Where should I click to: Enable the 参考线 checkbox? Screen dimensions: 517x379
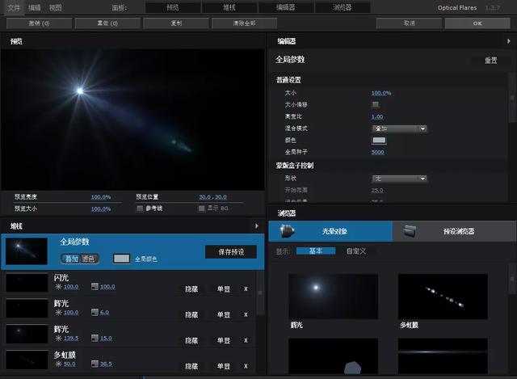[140, 208]
